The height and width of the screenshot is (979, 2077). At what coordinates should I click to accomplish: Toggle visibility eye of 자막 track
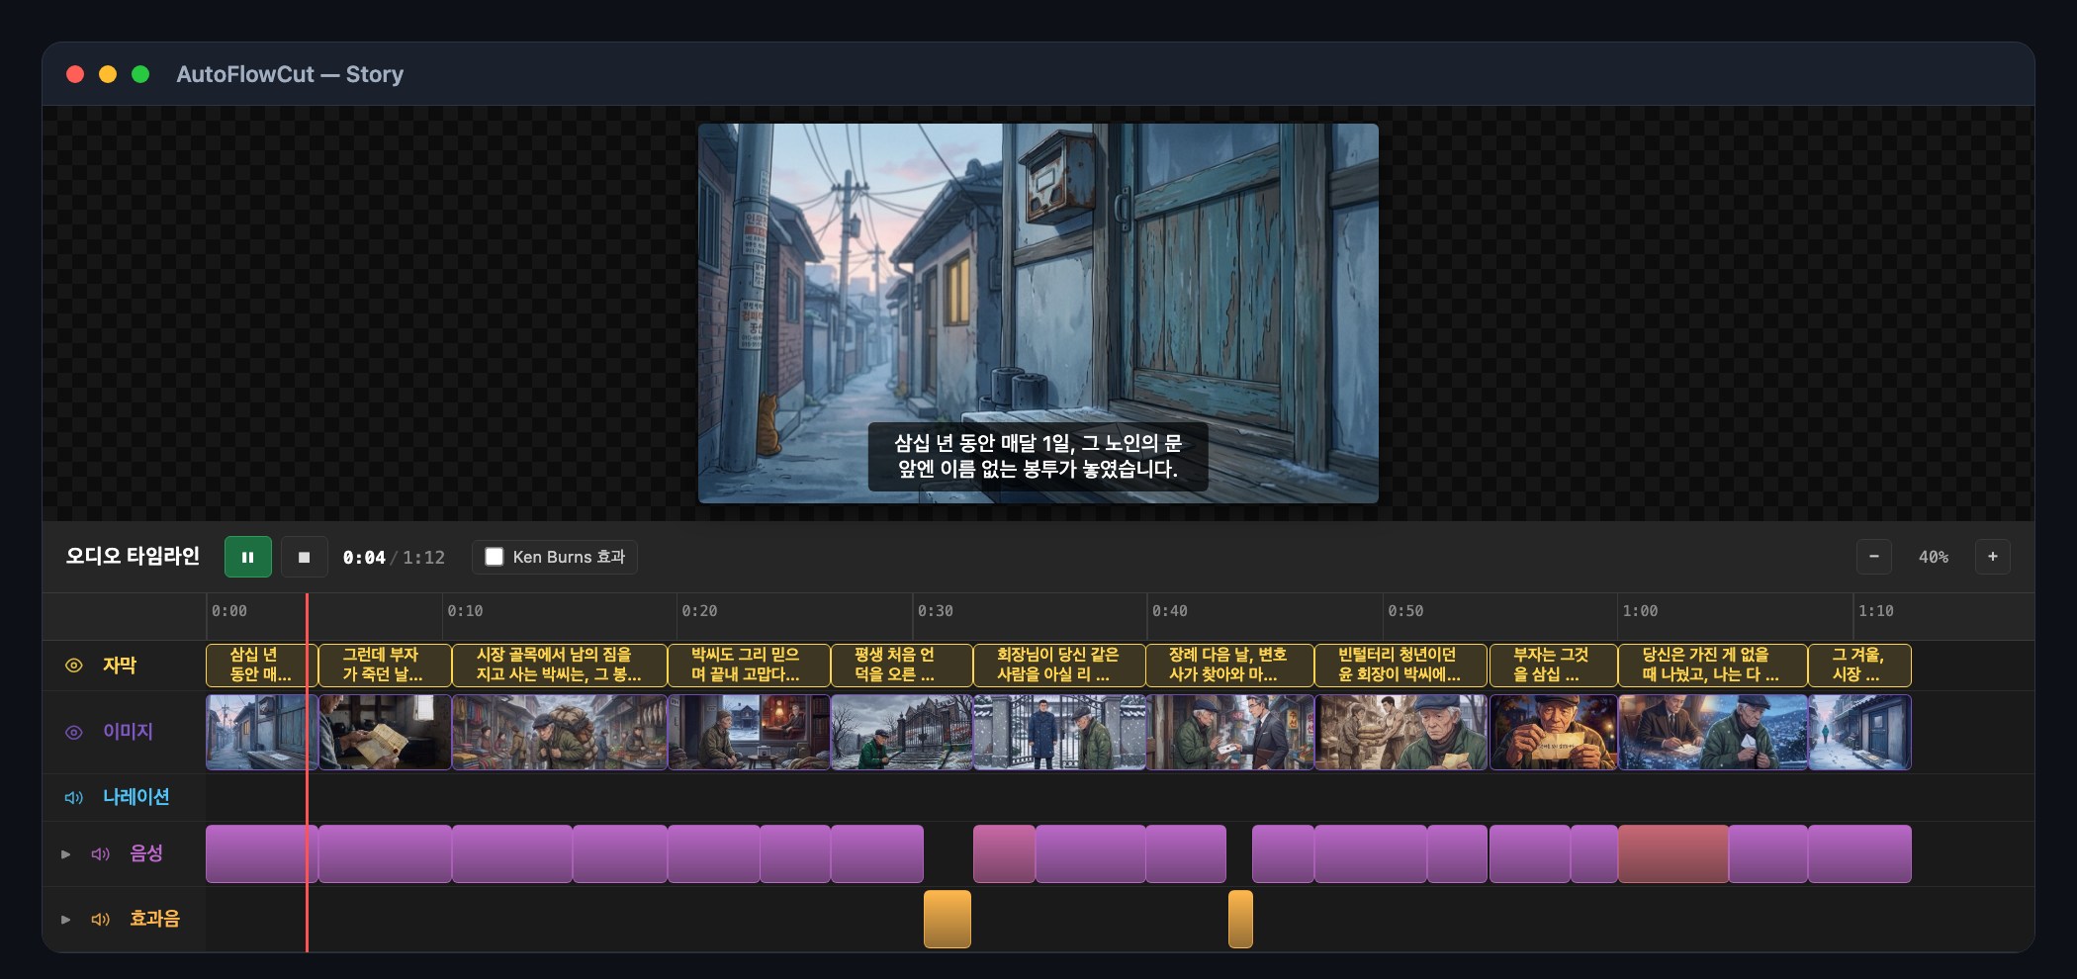point(74,666)
